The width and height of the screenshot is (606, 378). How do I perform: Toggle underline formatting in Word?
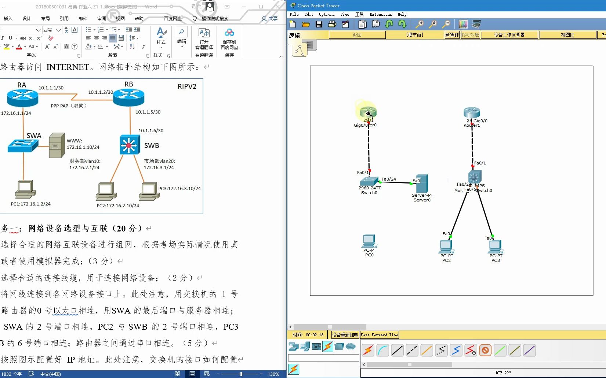(11, 38)
